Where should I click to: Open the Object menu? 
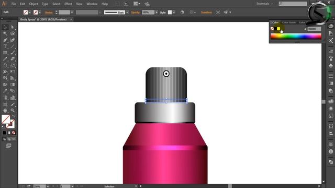33,4
